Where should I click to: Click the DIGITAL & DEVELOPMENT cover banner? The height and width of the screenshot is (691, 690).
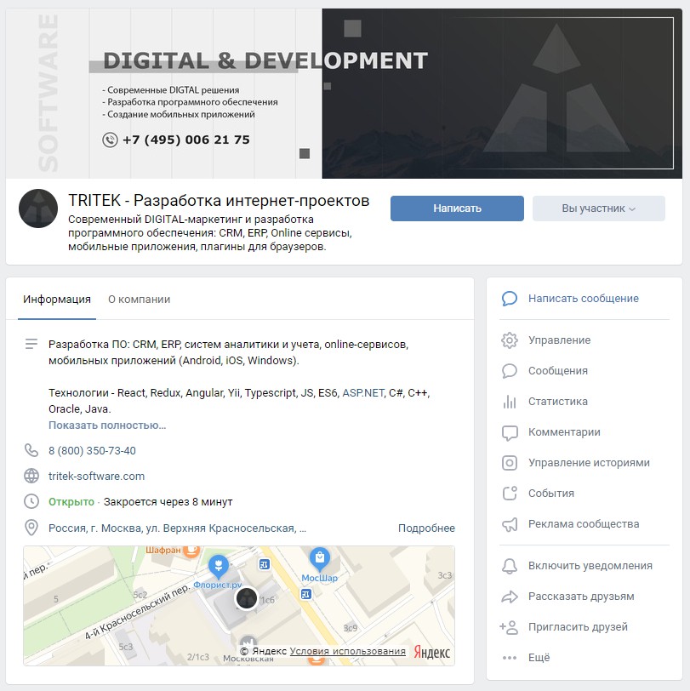[x=344, y=94]
